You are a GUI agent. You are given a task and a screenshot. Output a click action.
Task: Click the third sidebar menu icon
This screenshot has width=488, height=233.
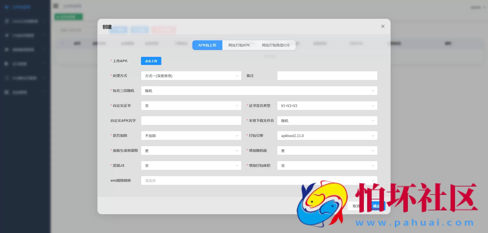6,35
